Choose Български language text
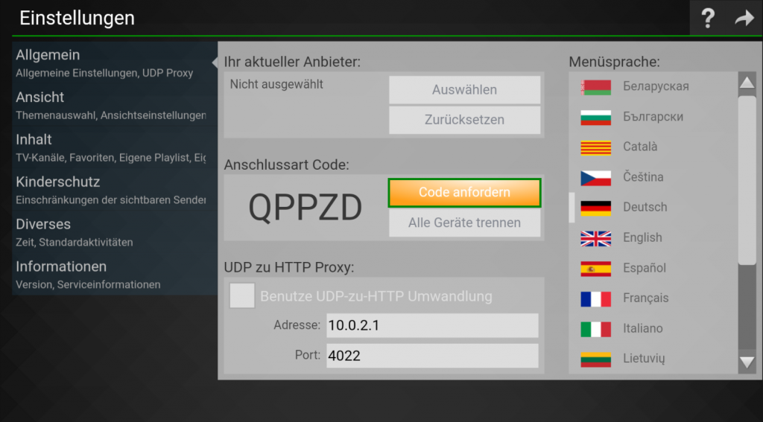 coord(653,117)
